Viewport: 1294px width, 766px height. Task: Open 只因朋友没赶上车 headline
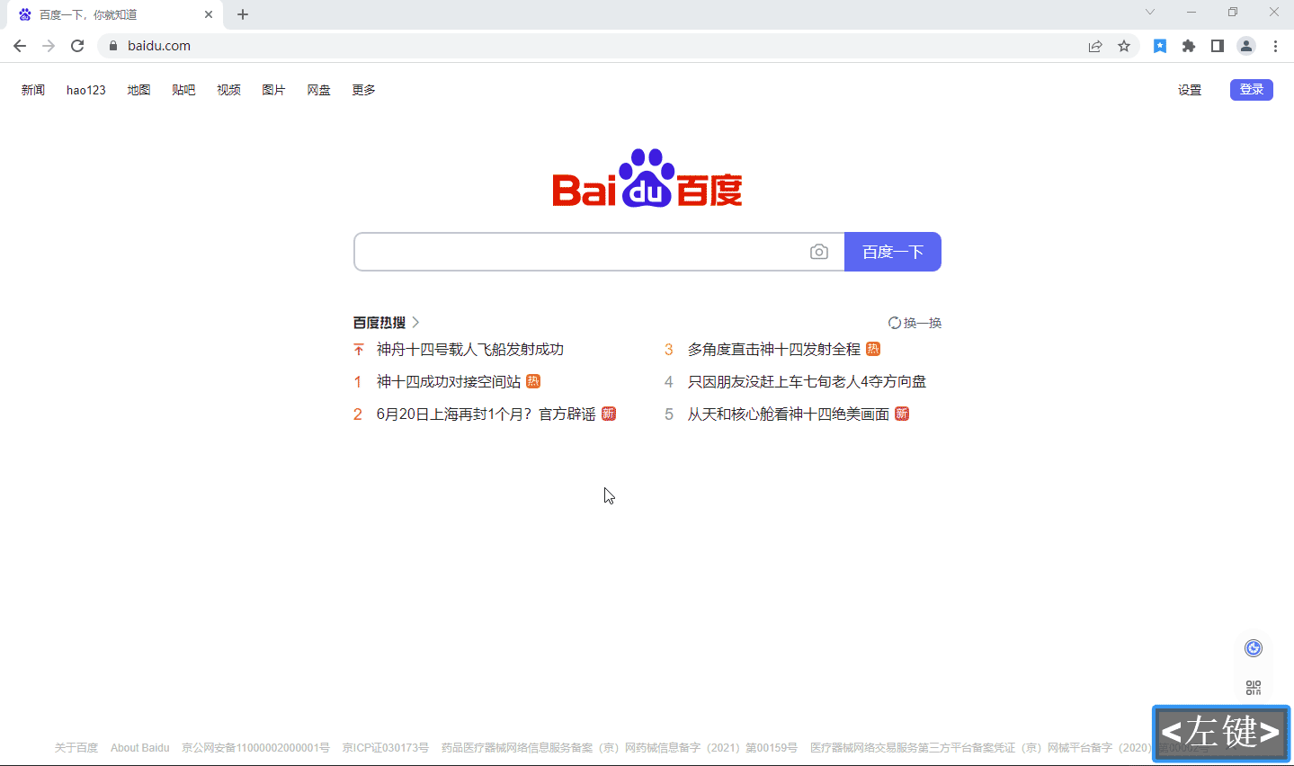[807, 381]
